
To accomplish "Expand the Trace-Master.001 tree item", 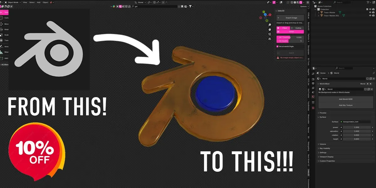I will (319, 15).
